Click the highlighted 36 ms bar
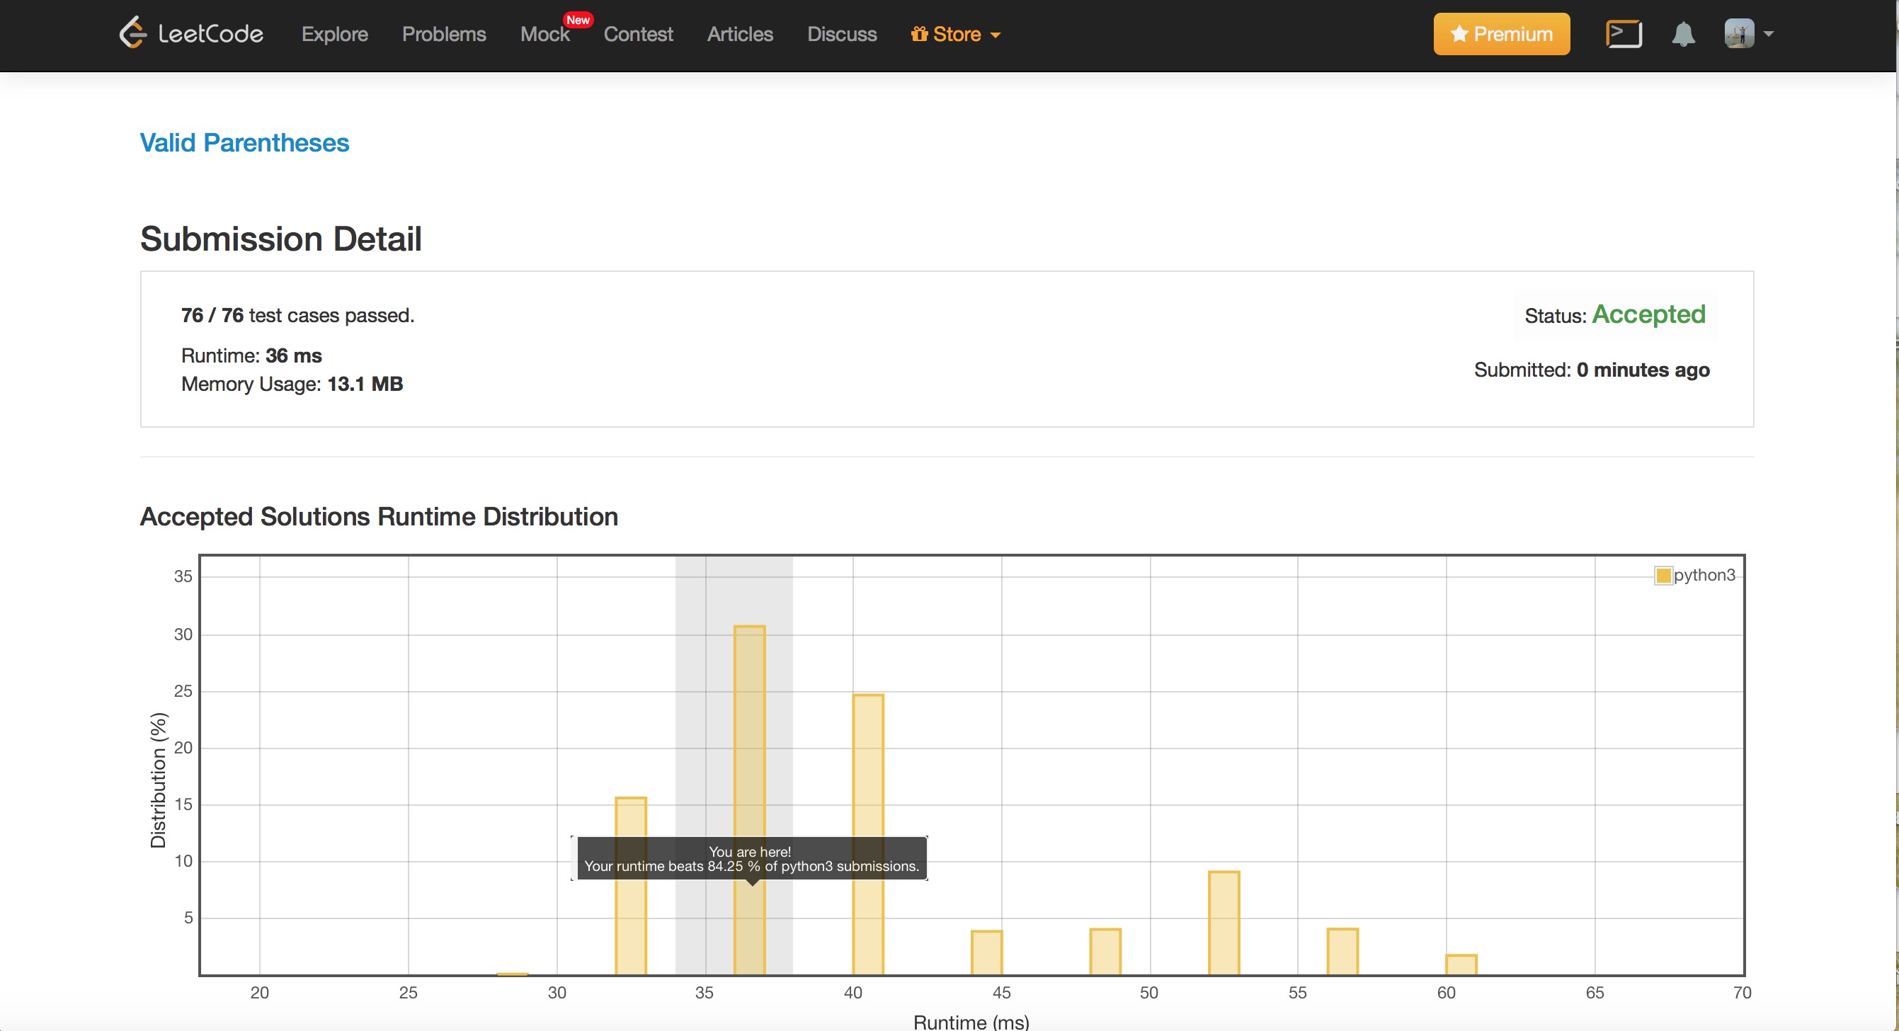Screen dimensions: 1899x1031 [x=749, y=737]
